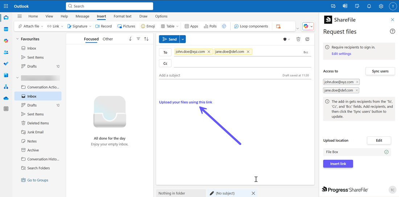Image resolution: width=399 pixels, height=197 pixels.
Task: Click the notifications bell icon
Action: [369, 6]
